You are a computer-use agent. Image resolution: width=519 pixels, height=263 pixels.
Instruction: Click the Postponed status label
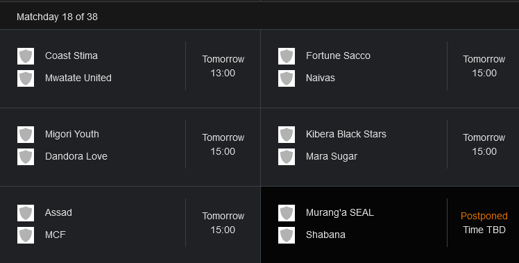[484, 216]
